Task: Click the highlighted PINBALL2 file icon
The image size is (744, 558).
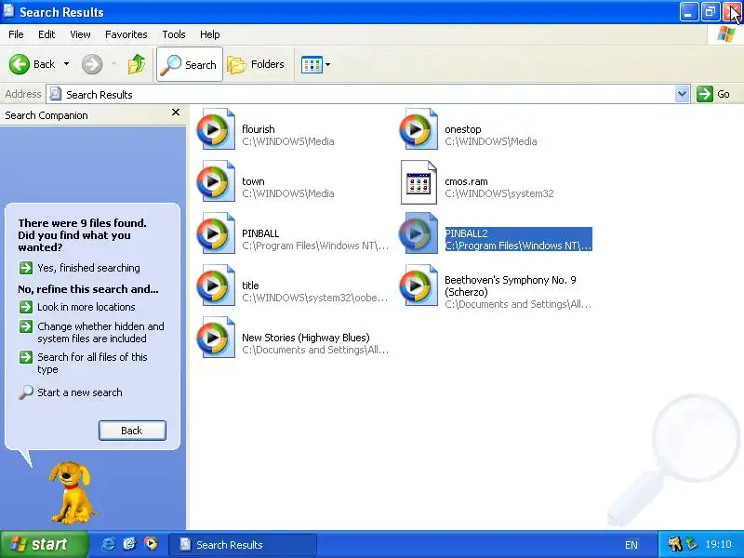Action: click(x=418, y=233)
